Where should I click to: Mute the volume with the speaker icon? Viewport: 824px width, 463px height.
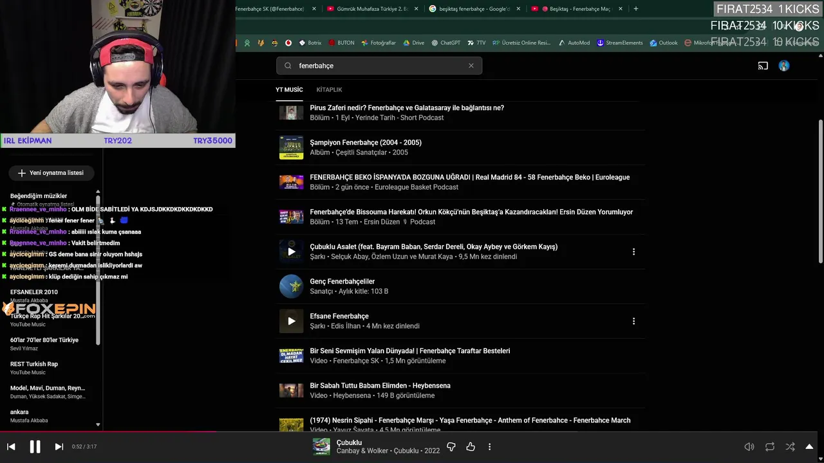click(749, 447)
